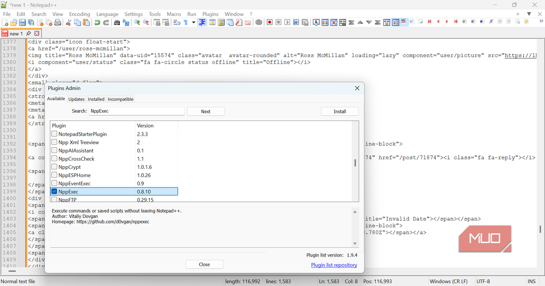Check the NppAIAssistant checkbox

coord(54,150)
